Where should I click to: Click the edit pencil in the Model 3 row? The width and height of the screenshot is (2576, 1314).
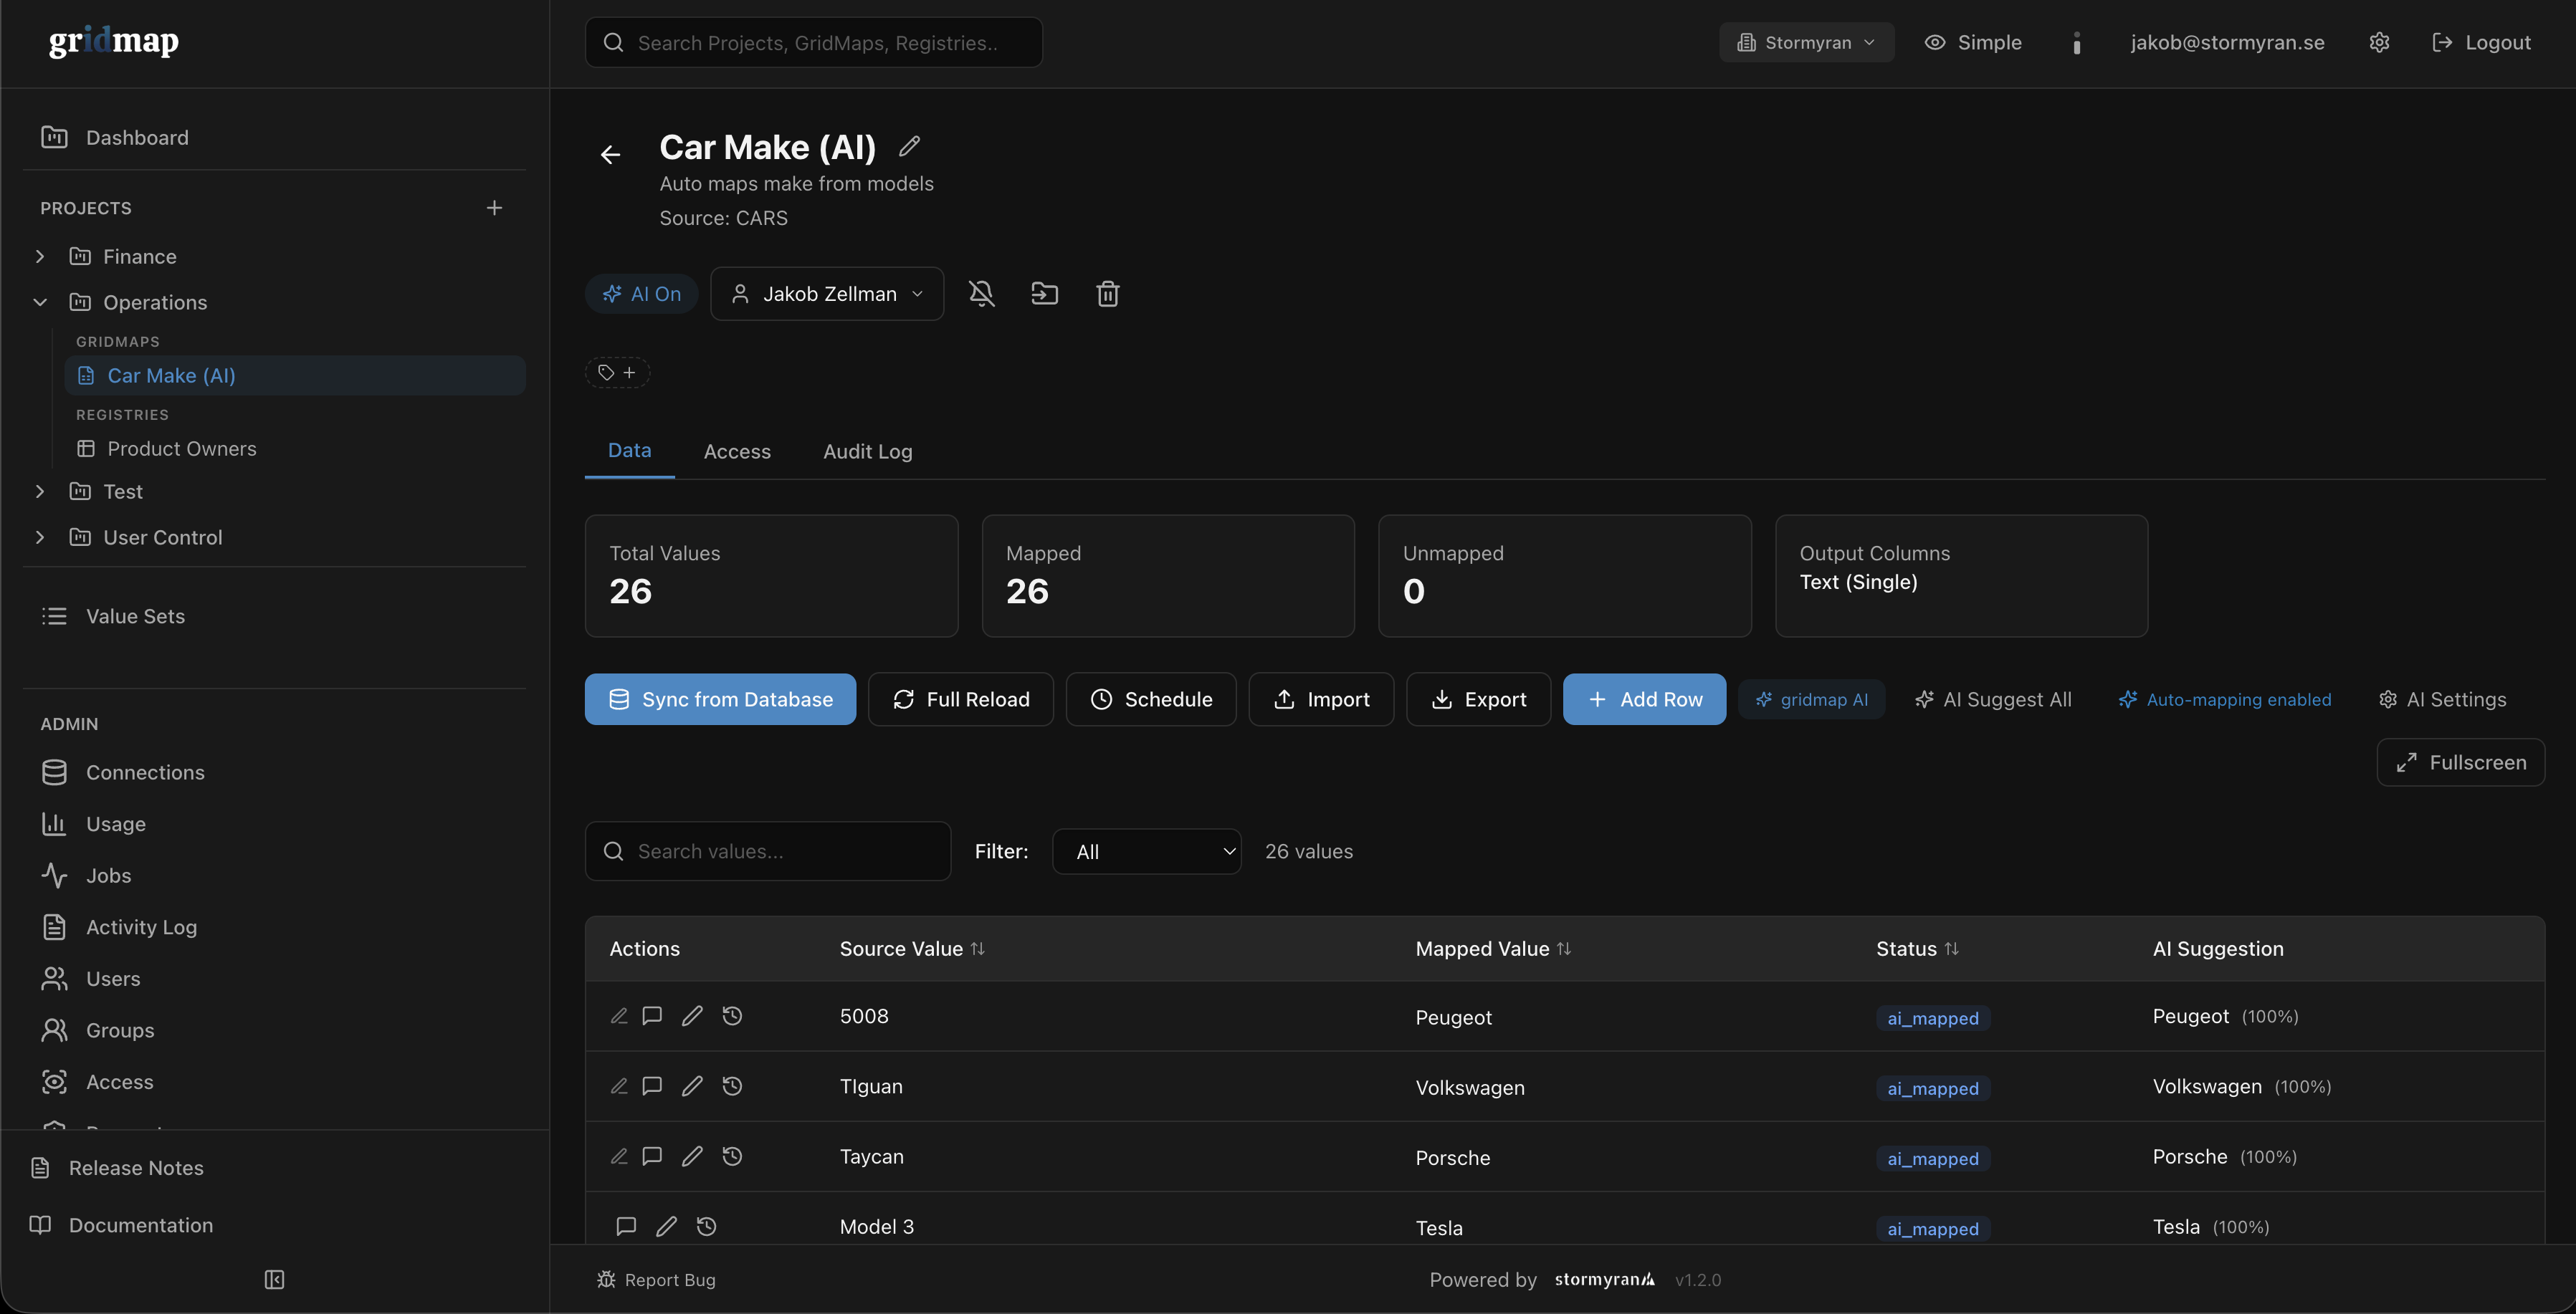(666, 1226)
